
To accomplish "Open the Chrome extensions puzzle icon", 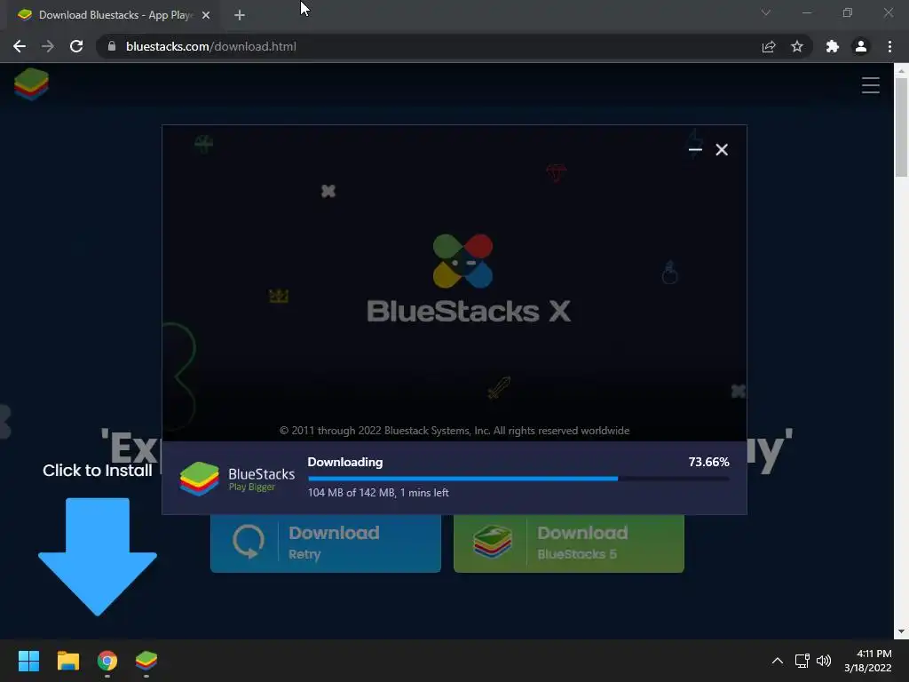I will pos(833,46).
